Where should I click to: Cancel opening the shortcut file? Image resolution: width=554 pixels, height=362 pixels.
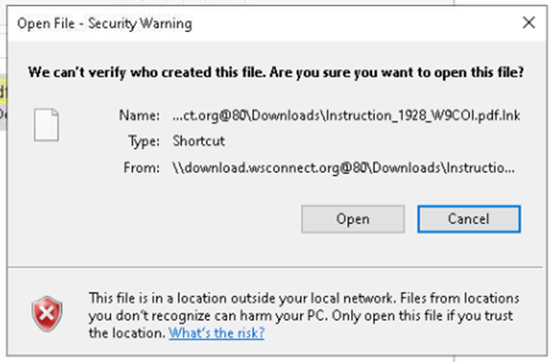(x=469, y=219)
